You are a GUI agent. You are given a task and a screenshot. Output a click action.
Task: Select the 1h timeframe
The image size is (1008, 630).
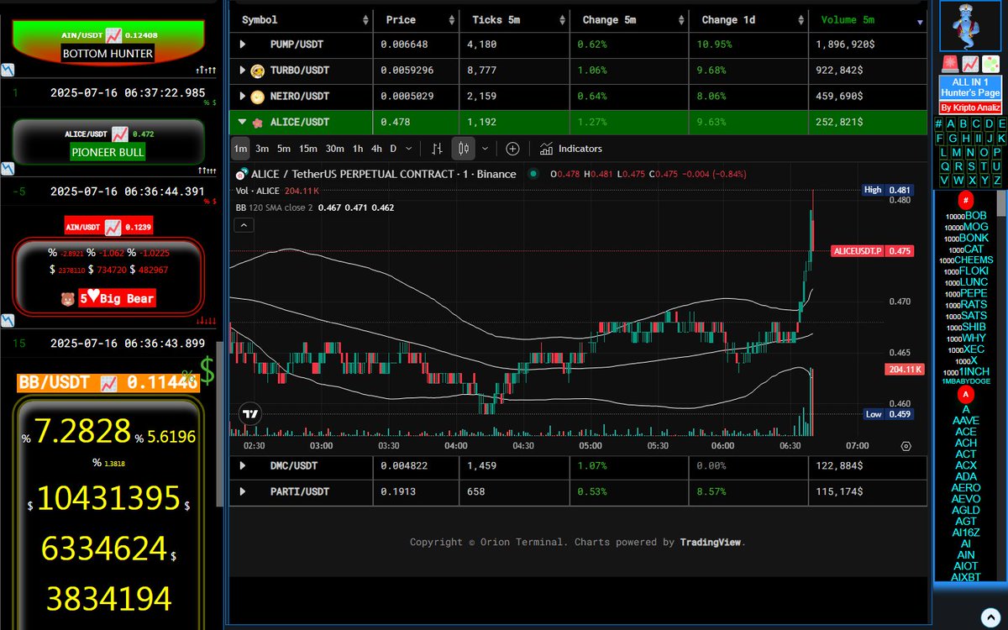pos(358,149)
